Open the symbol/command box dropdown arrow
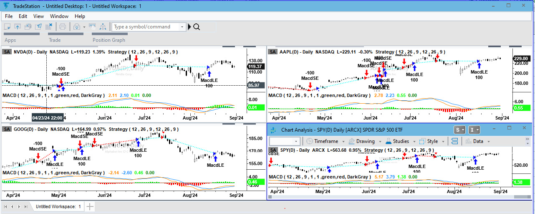 pos(182,27)
